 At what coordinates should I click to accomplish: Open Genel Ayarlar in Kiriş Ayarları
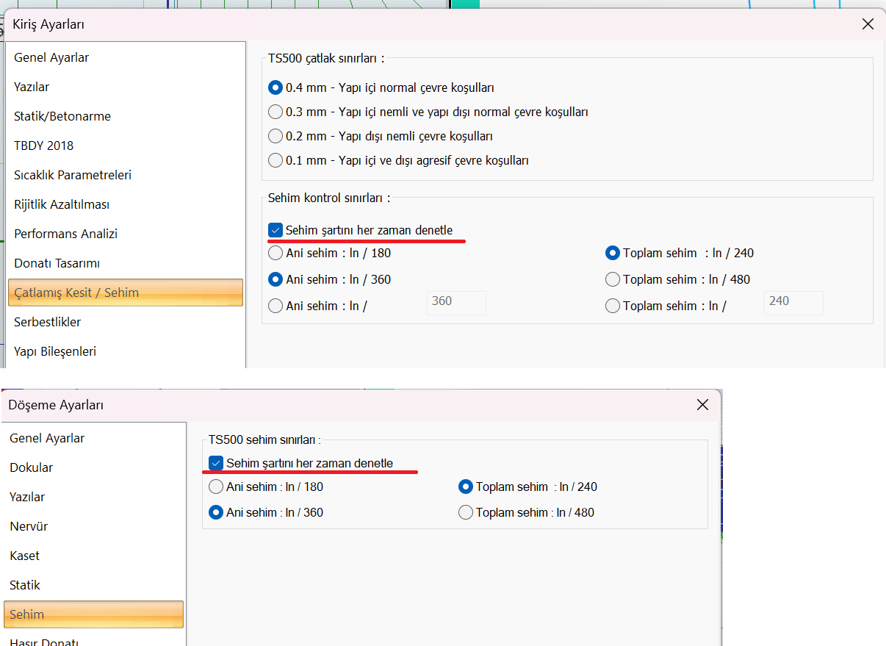click(x=126, y=57)
